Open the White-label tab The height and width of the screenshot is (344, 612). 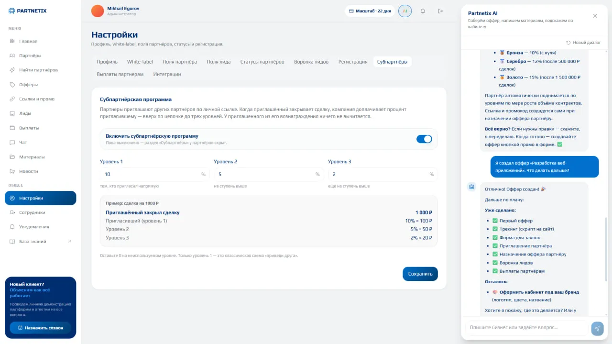140,62
